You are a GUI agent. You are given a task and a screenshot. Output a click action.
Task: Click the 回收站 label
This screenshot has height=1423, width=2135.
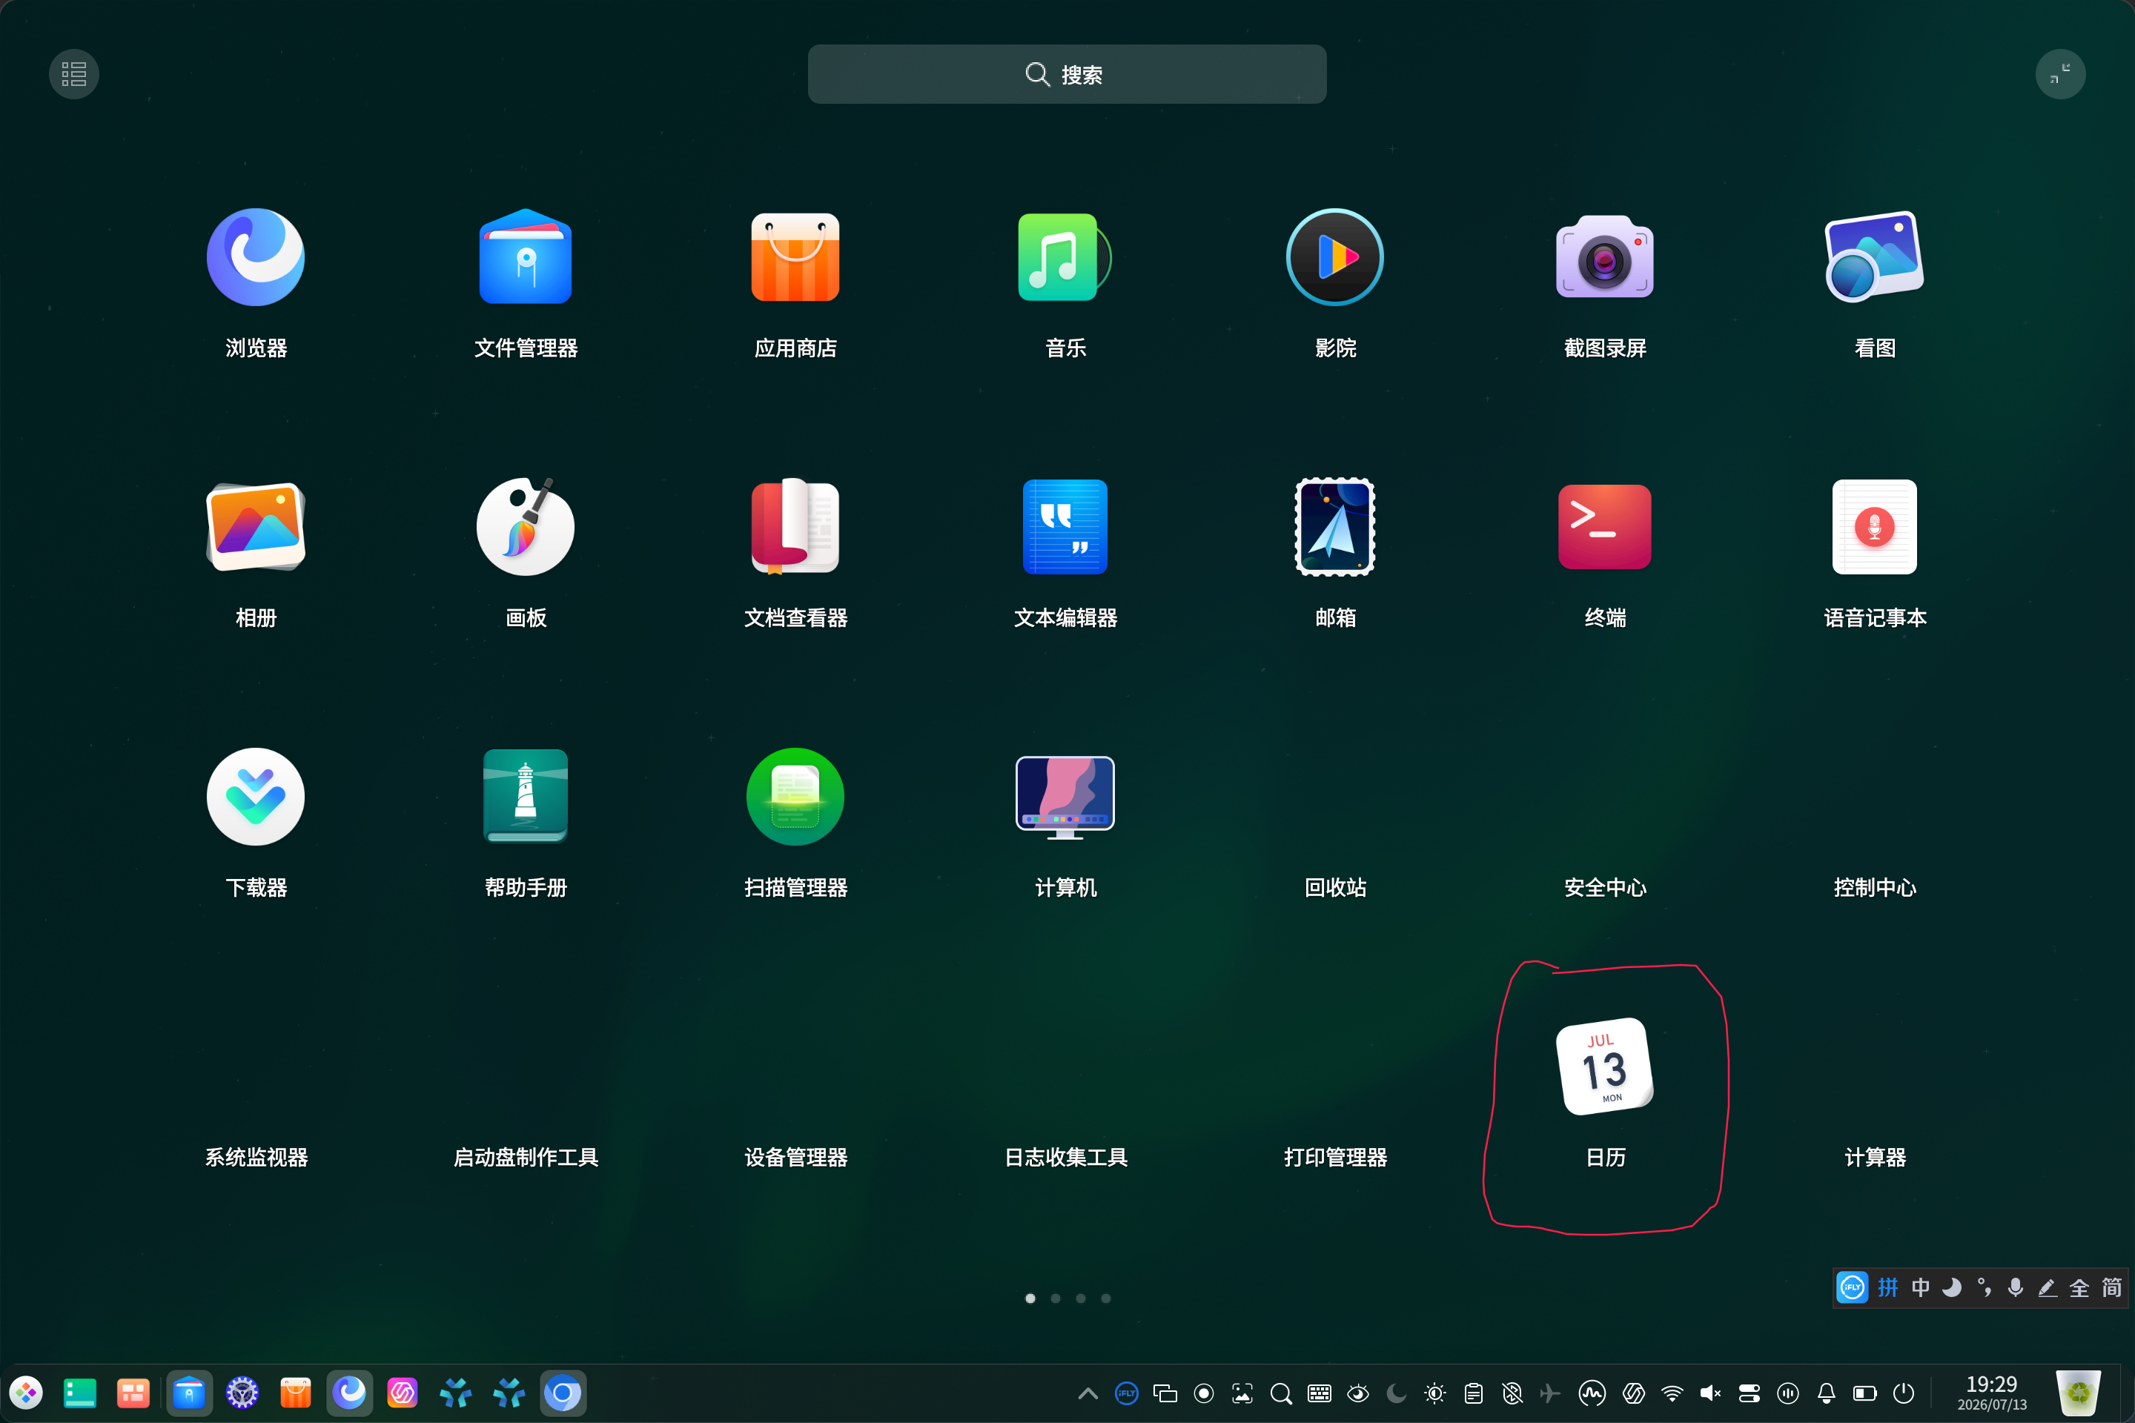1334,888
